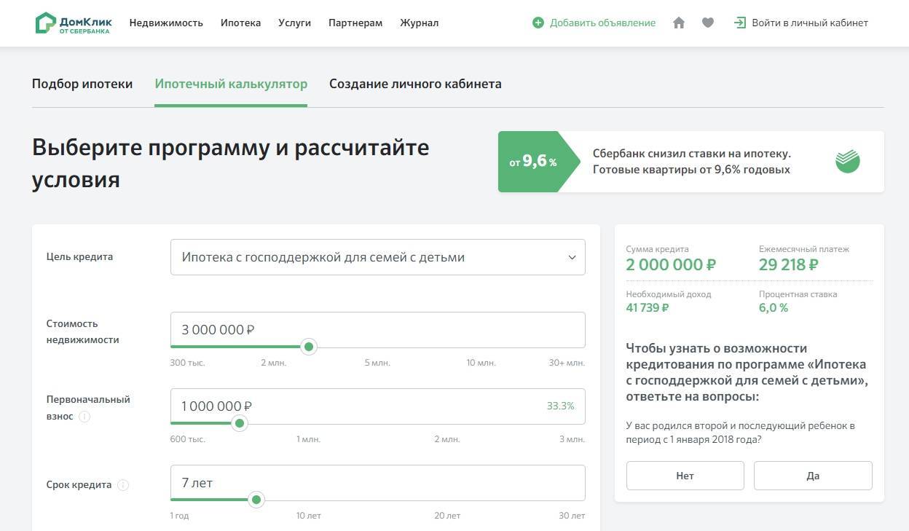
Task: Show info for Первоначальный взнос
Action: click(84, 417)
